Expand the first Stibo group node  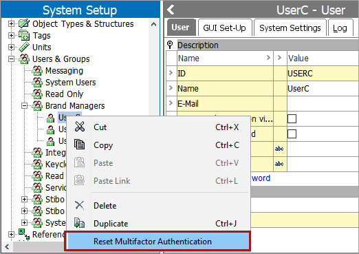pyautogui.click(x=24, y=199)
